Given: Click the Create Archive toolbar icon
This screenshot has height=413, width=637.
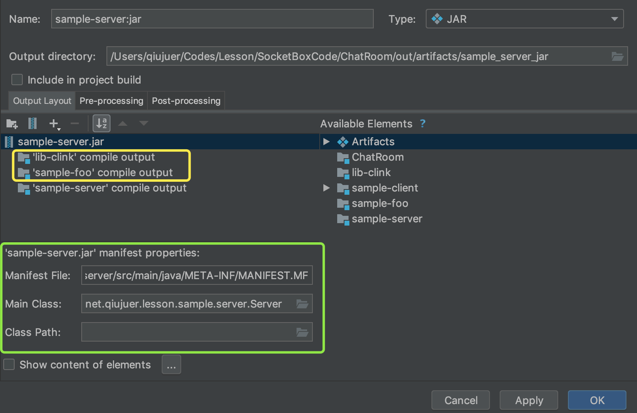Looking at the screenshot, I should point(32,123).
